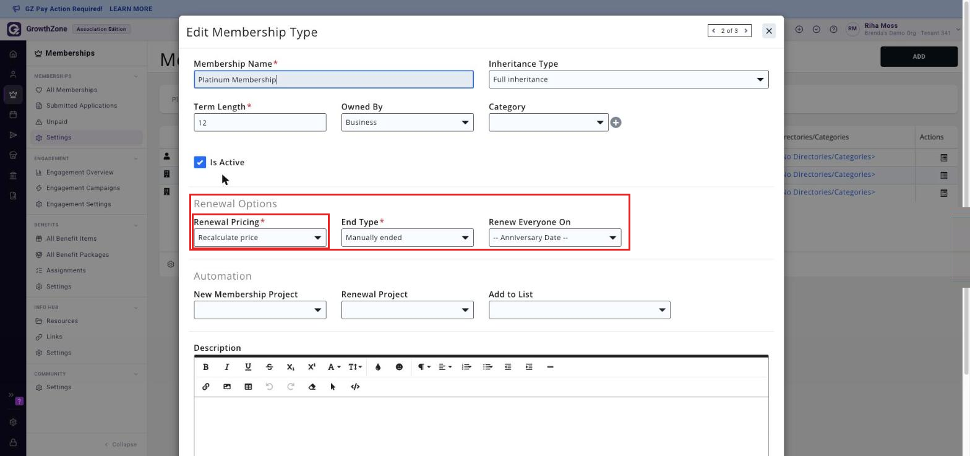Screen dimensions: 970x456
Task: Open Renewal Project dropdown
Action: coord(407,310)
